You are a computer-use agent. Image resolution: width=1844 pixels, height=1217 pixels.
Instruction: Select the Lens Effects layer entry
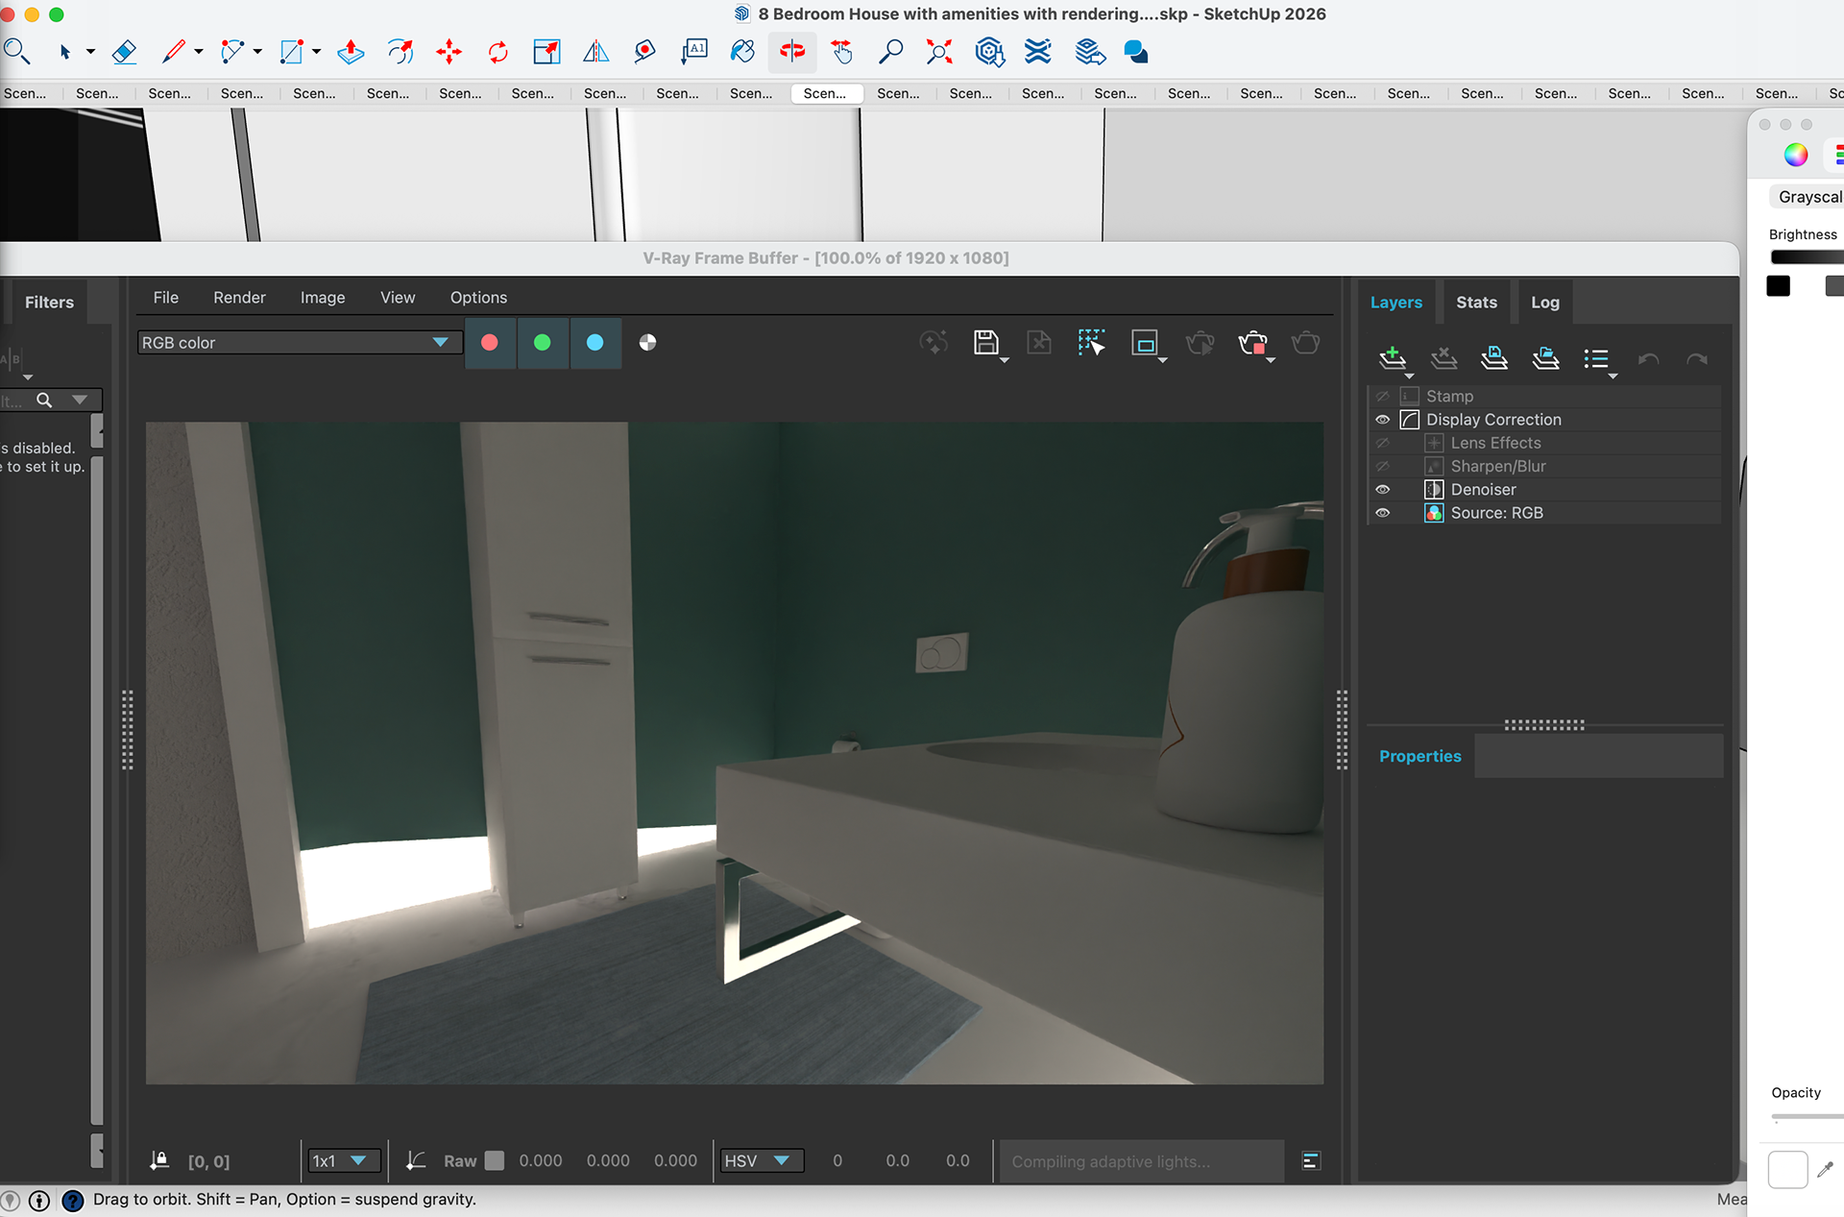pos(1495,443)
